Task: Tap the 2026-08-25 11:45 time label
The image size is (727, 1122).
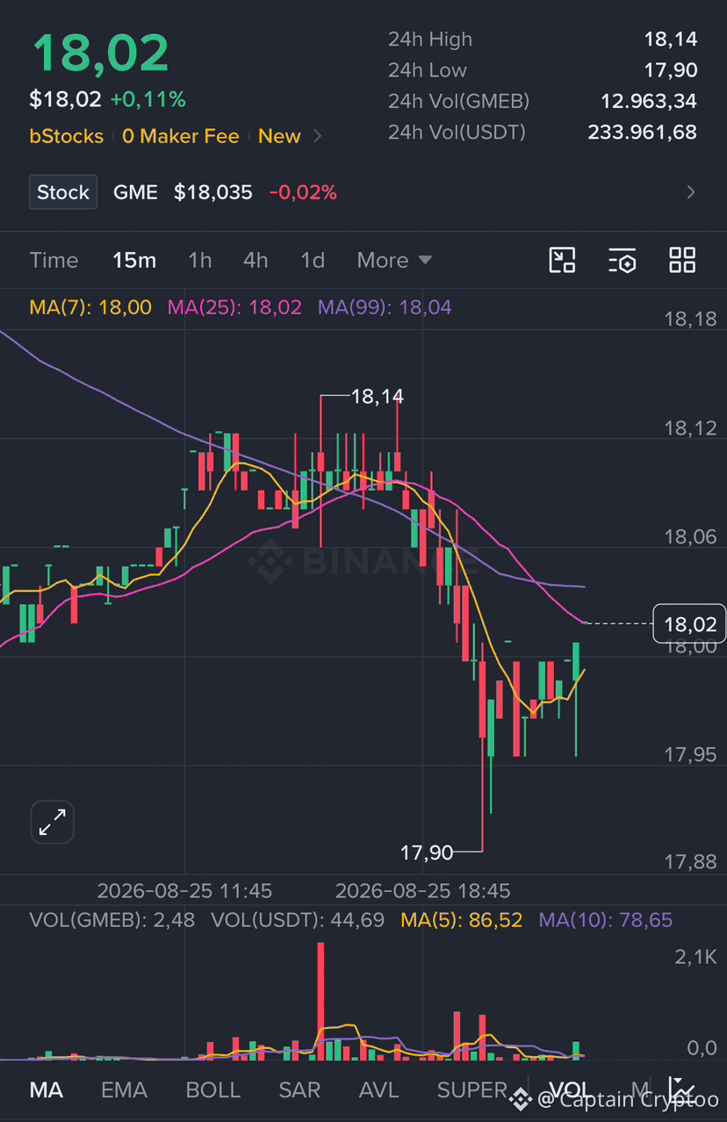Action: coord(184,890)
